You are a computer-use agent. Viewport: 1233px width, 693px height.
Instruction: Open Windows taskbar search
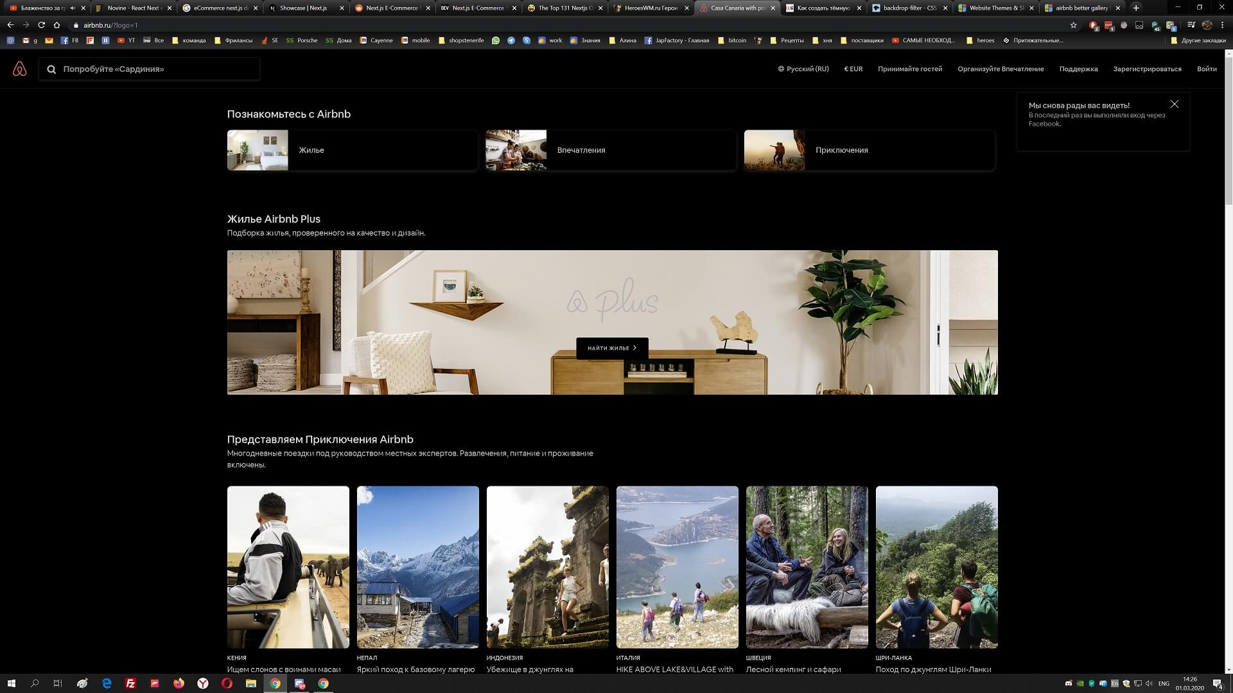click(x=35, y=683)
